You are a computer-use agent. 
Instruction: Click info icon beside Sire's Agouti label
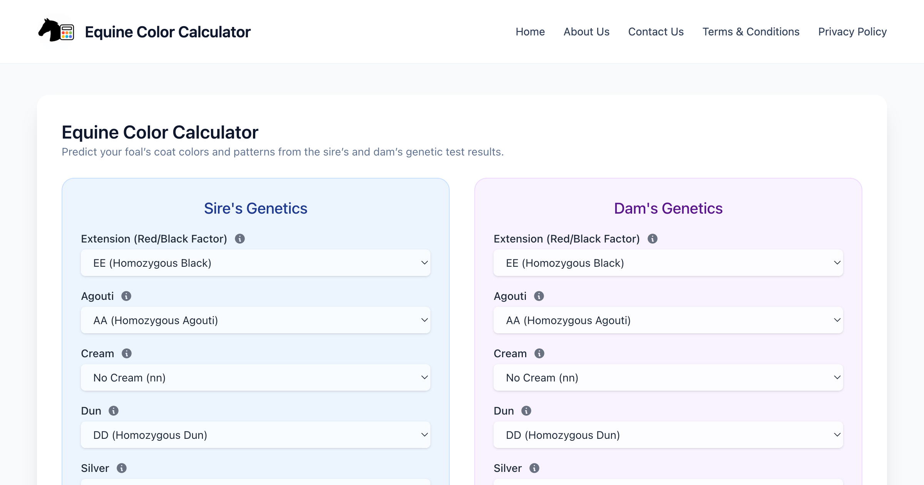point(126,296)
